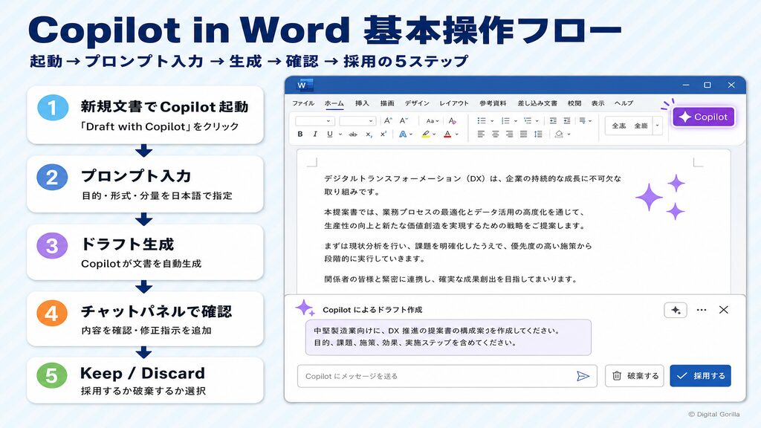This screenshot has width=761, height=428.
Task: Open the Aa change case dropdown
Action: [432, 121]
